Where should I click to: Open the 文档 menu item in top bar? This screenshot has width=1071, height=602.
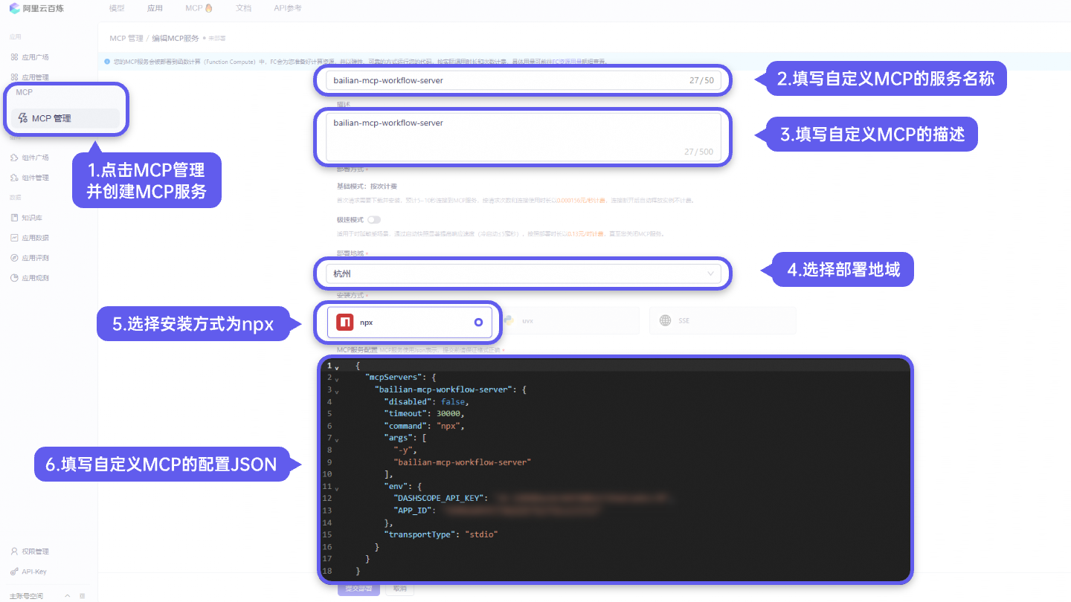(243, 8)
